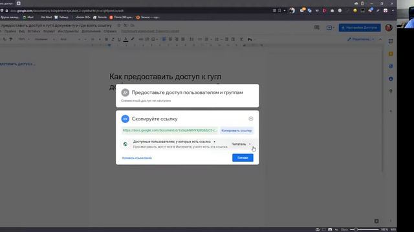Screen dimensions: 414x232
Task: Click the outline heading in left panel
Action: click(x=17, y=64)
